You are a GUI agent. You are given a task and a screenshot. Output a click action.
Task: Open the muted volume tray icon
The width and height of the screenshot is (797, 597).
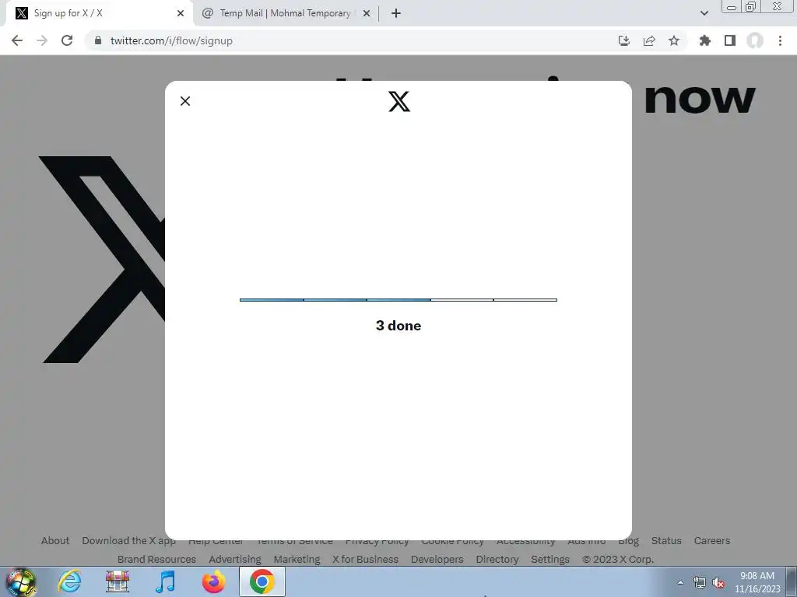coord(718,582)
